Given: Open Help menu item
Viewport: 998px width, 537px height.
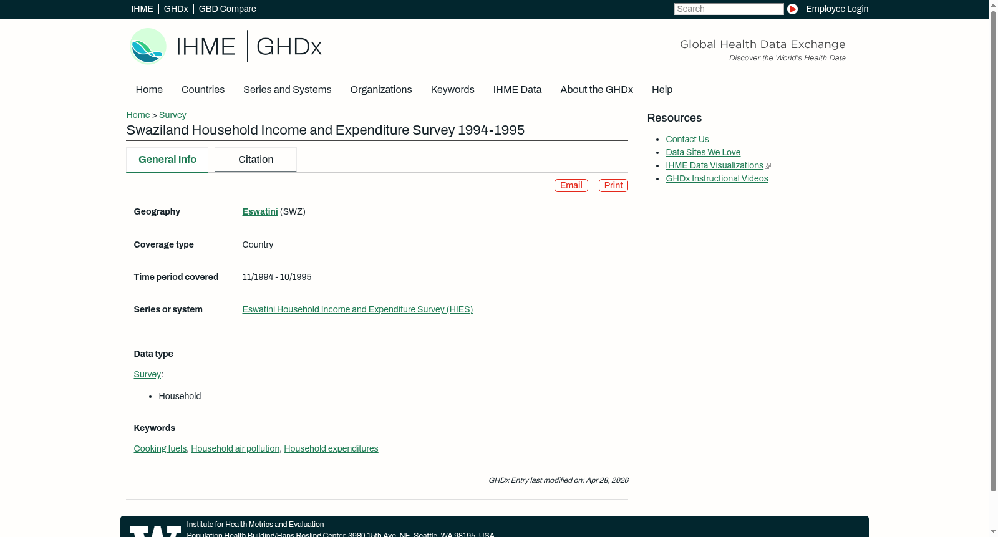Looking at the screenshot, I should click(x=662, y=90).
